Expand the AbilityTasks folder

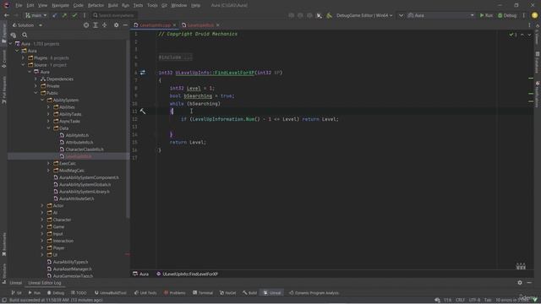tap(49, 114)
